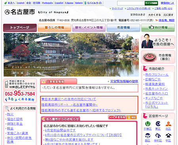Open the トップページ tab
The height and width of the screenshot is (145, 178).
click(20, 28)
